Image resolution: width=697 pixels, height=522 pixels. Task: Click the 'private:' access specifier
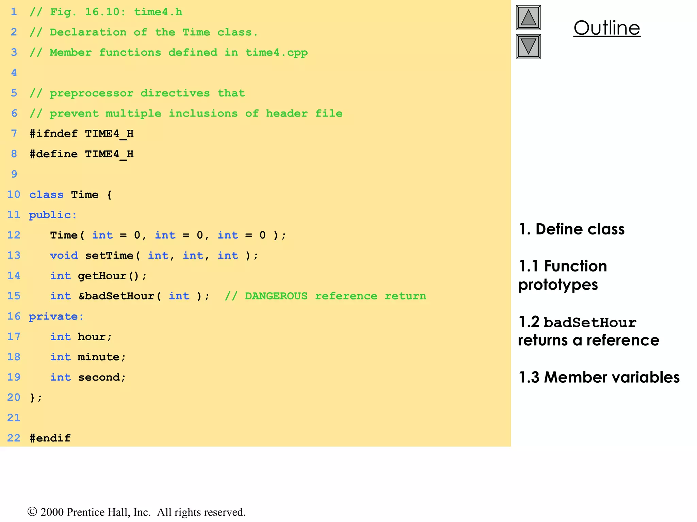click(56, 316)
